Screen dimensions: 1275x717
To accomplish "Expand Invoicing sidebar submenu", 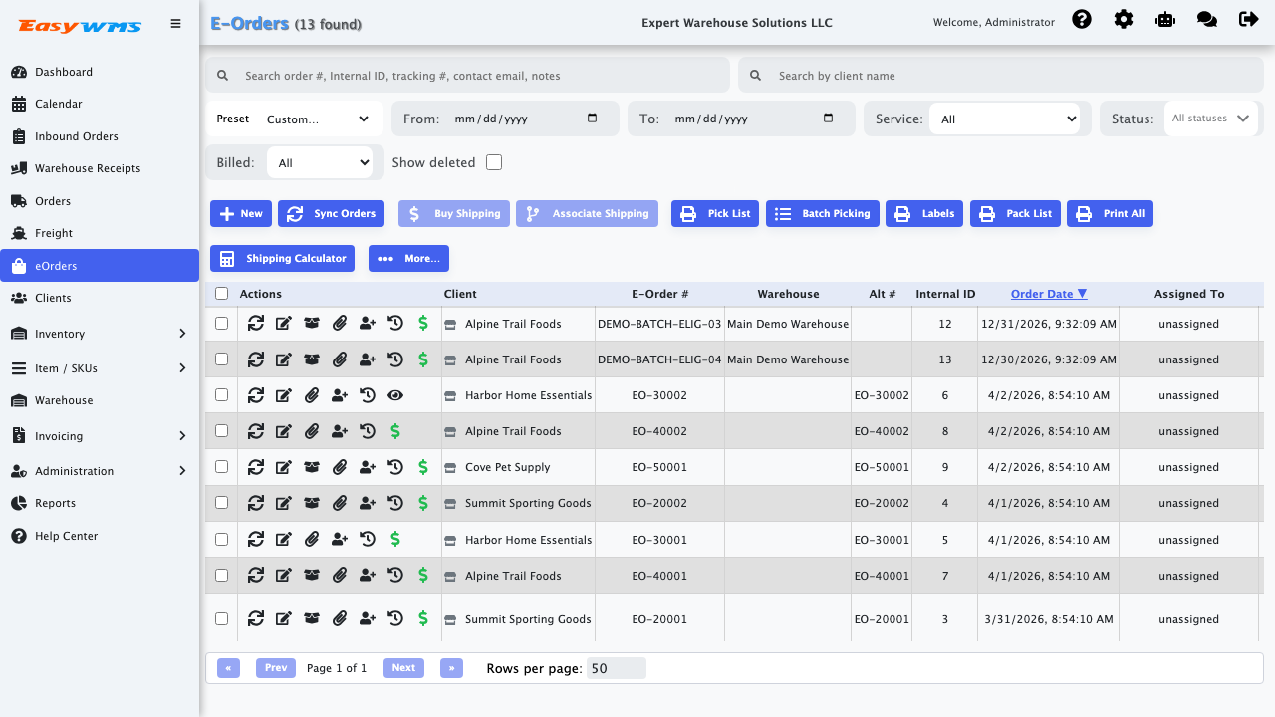I will pyautogui.click(x=100, y=436).
